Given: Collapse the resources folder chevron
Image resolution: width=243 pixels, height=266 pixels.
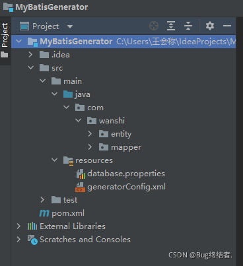Looking at the screenshot, I should pos(55,160).
